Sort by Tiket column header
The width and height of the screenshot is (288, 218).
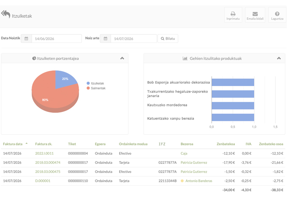[x=72, y=144]
